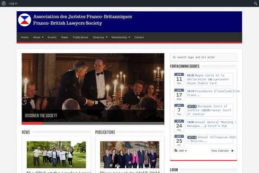Image resolution: width=259 pixels, height=173 pixels.
Task: Open the WordPress logo menu
Action: tap(3, 3)
